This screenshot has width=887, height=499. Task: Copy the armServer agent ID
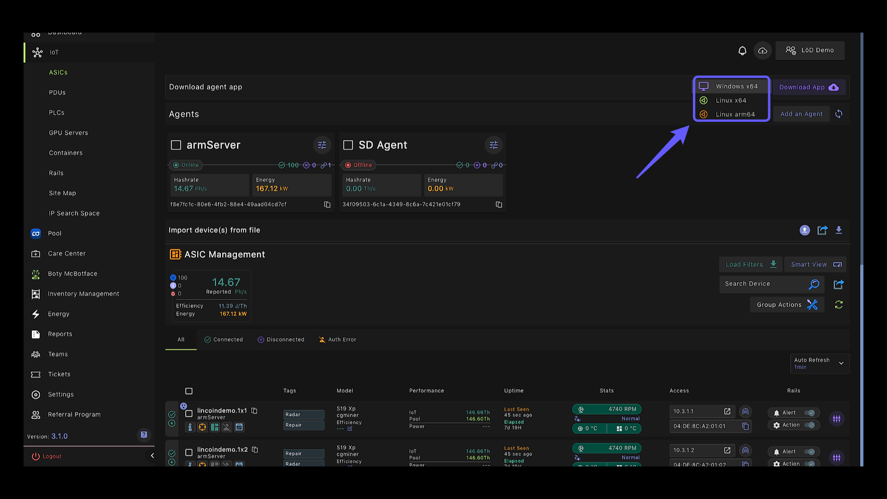point(327,204)
